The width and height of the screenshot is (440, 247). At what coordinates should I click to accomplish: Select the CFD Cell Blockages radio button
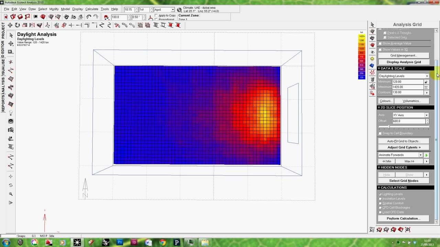point(380,208)
